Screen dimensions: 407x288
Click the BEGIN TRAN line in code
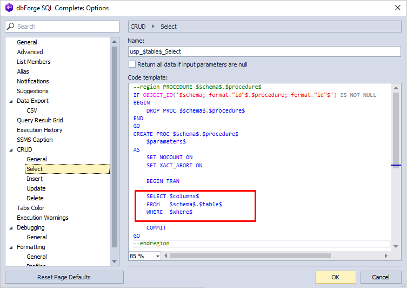point(163,181)
